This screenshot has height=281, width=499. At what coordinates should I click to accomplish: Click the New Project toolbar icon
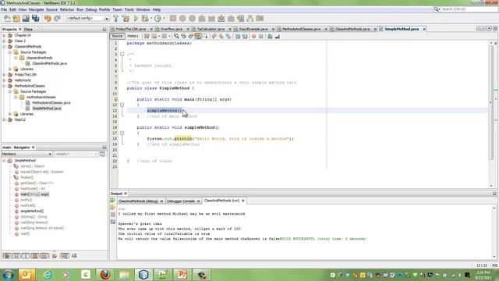(x=16, y=19)
